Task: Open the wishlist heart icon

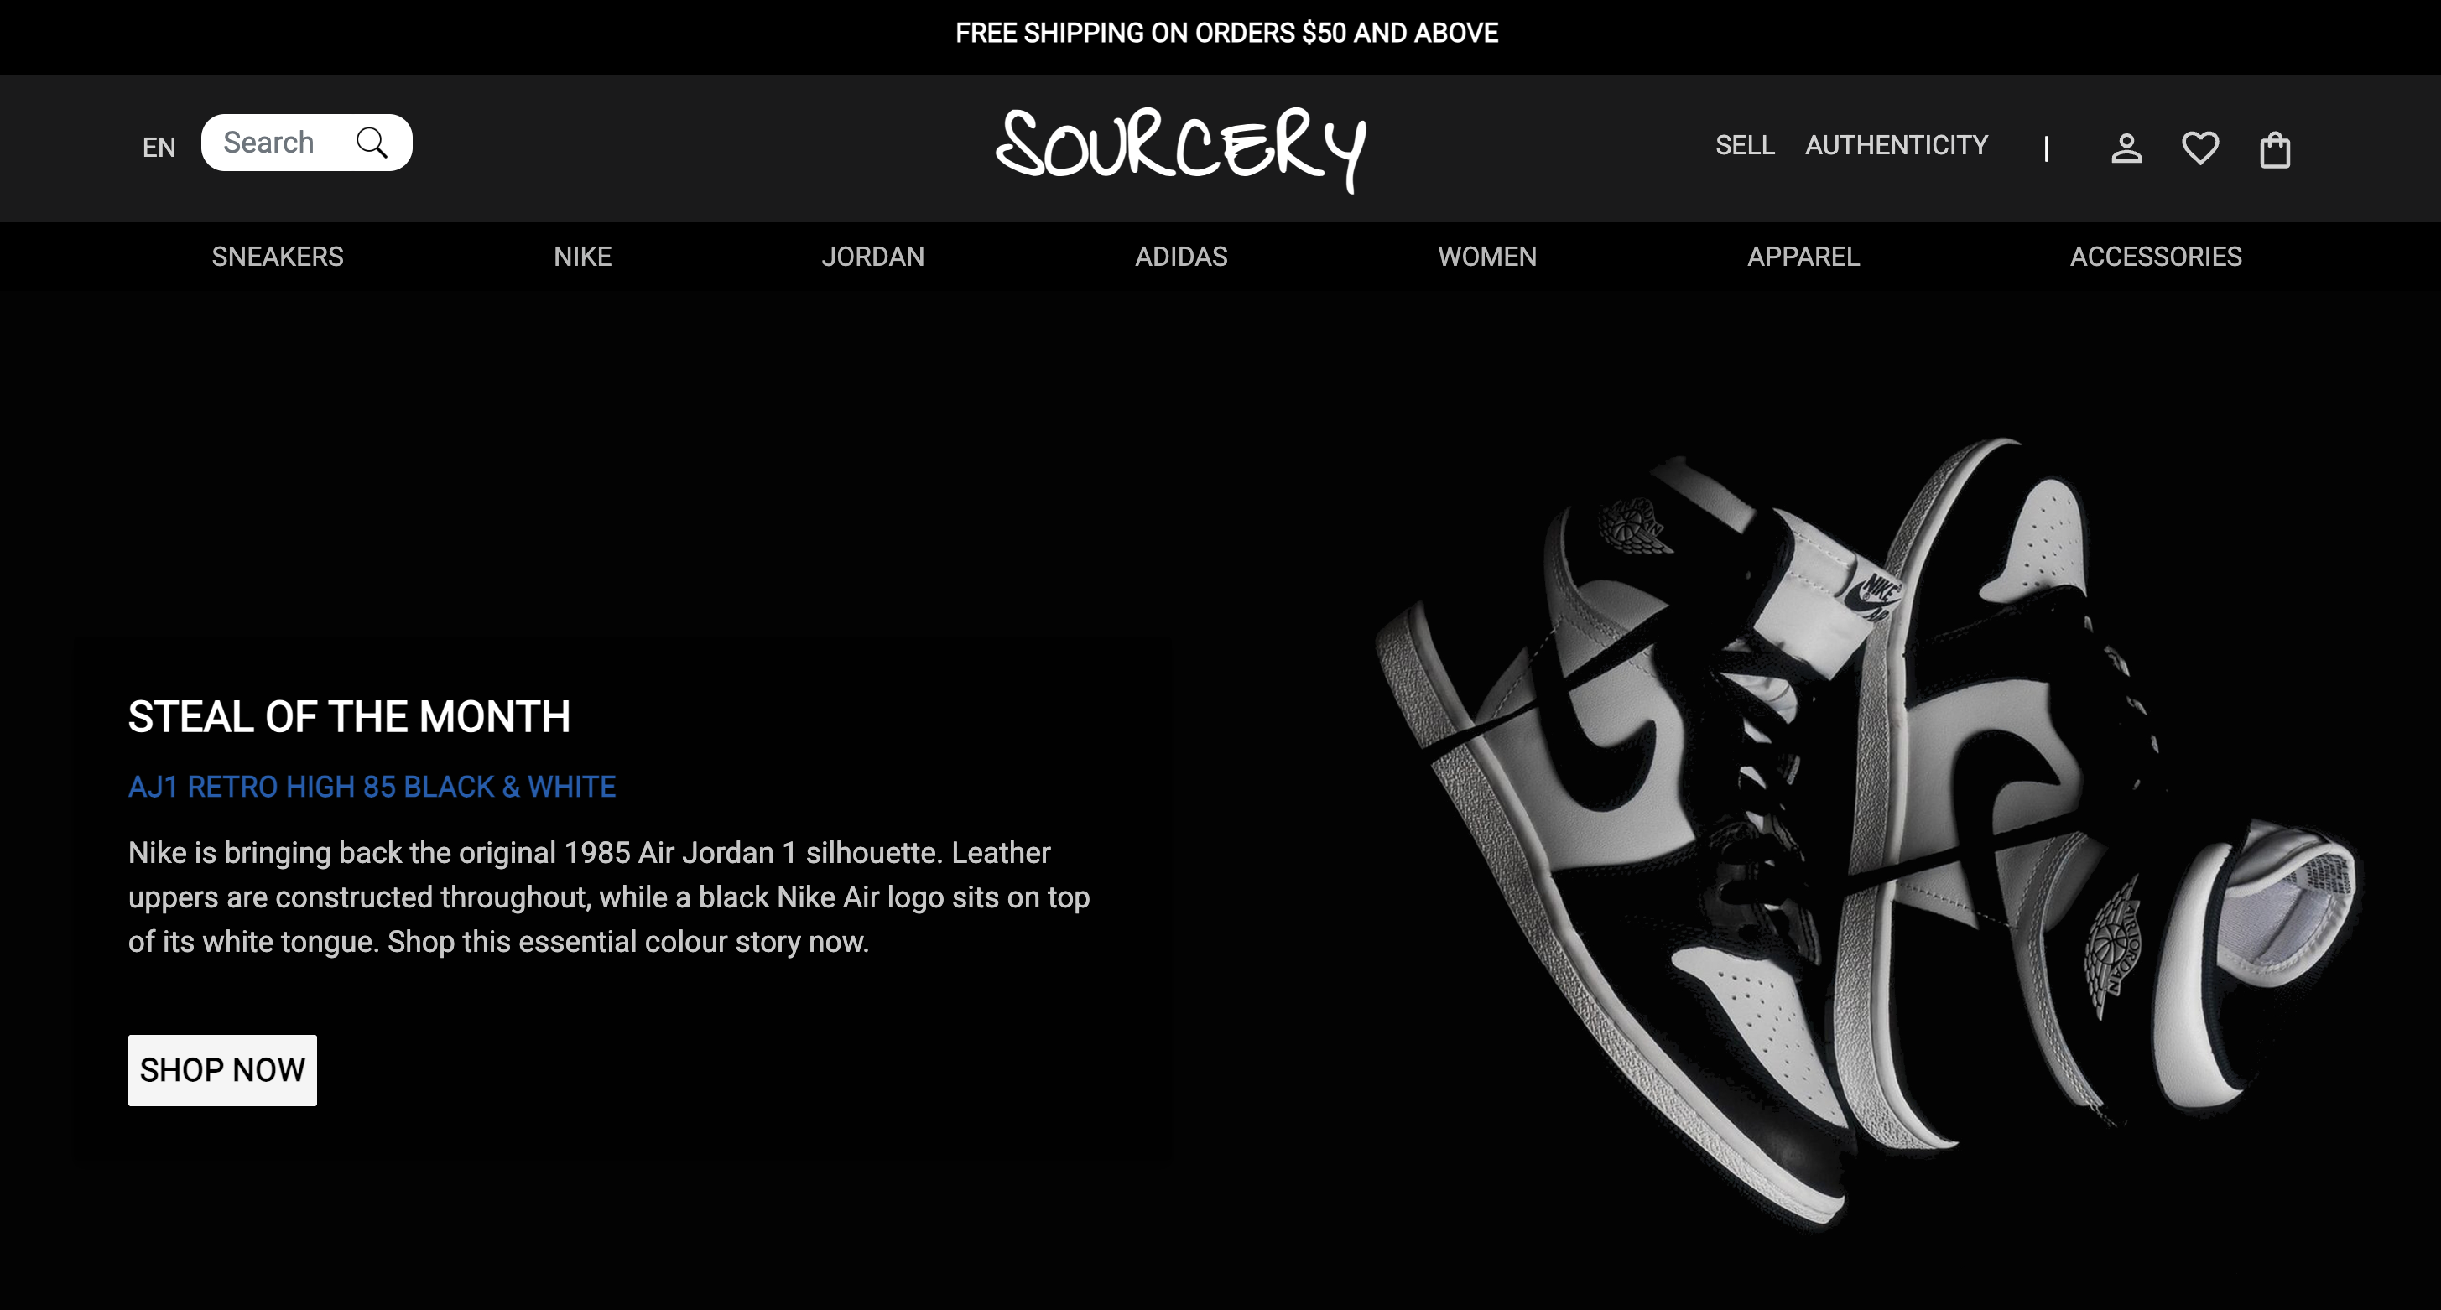Action: point(2200,148)
